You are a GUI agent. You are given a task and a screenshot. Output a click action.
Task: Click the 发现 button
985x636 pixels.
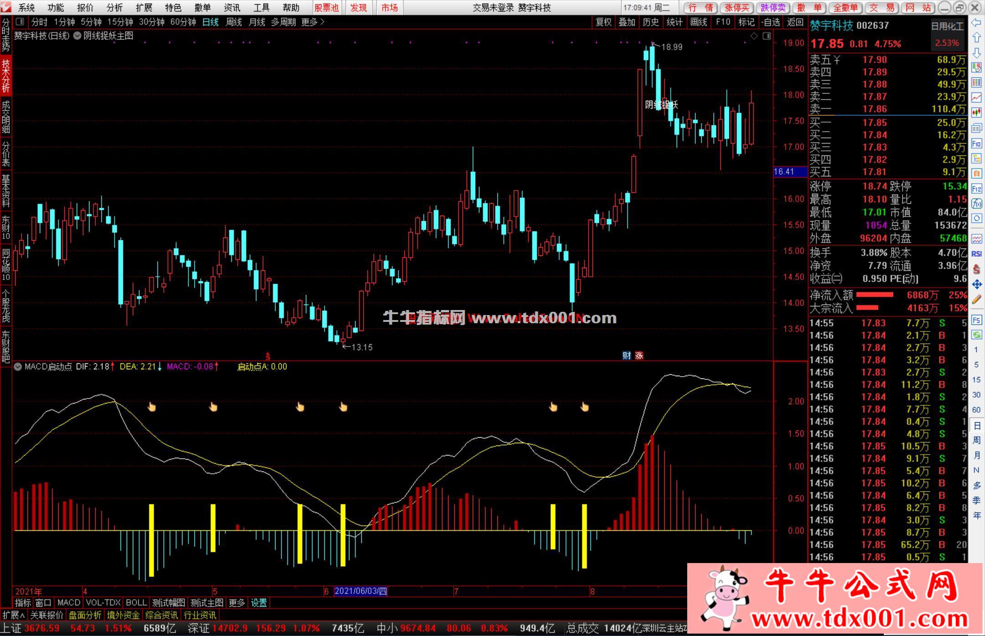[x=358, y=8]
